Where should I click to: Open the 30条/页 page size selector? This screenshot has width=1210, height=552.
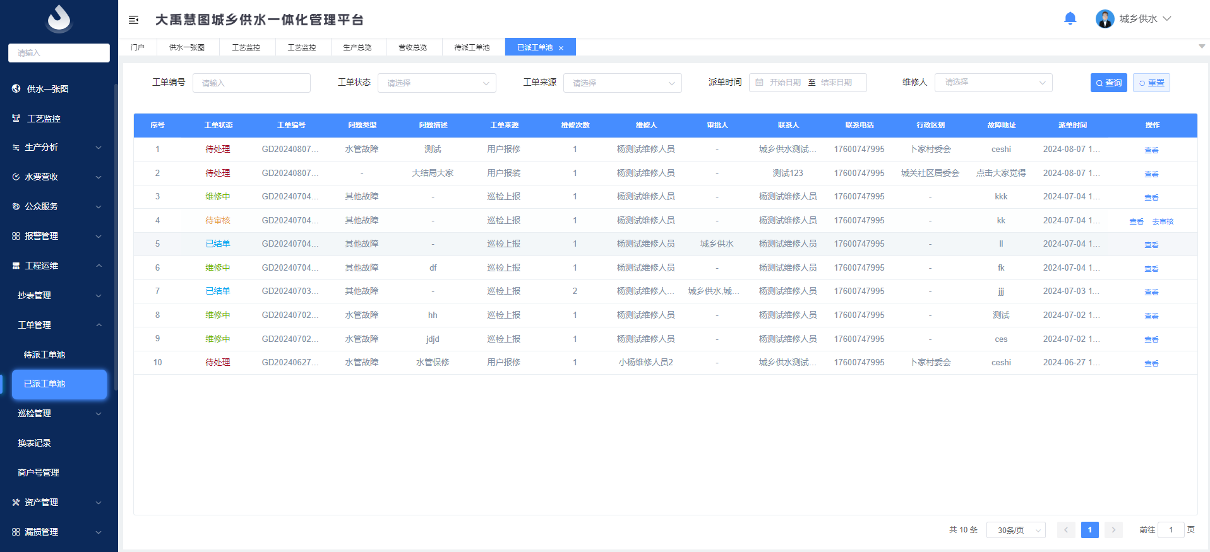(x=1016, y=530)
